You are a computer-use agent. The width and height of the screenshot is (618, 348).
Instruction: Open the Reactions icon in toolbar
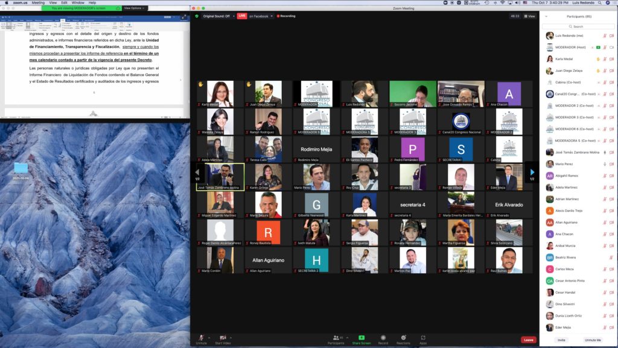point(403,338)
